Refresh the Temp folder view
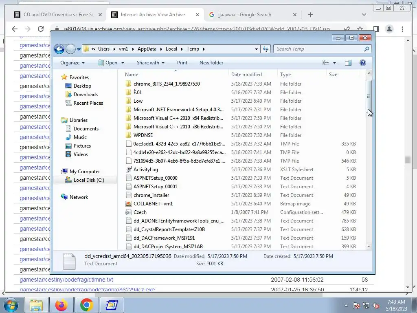Screen dimensions: 417x313 [266, 49]
